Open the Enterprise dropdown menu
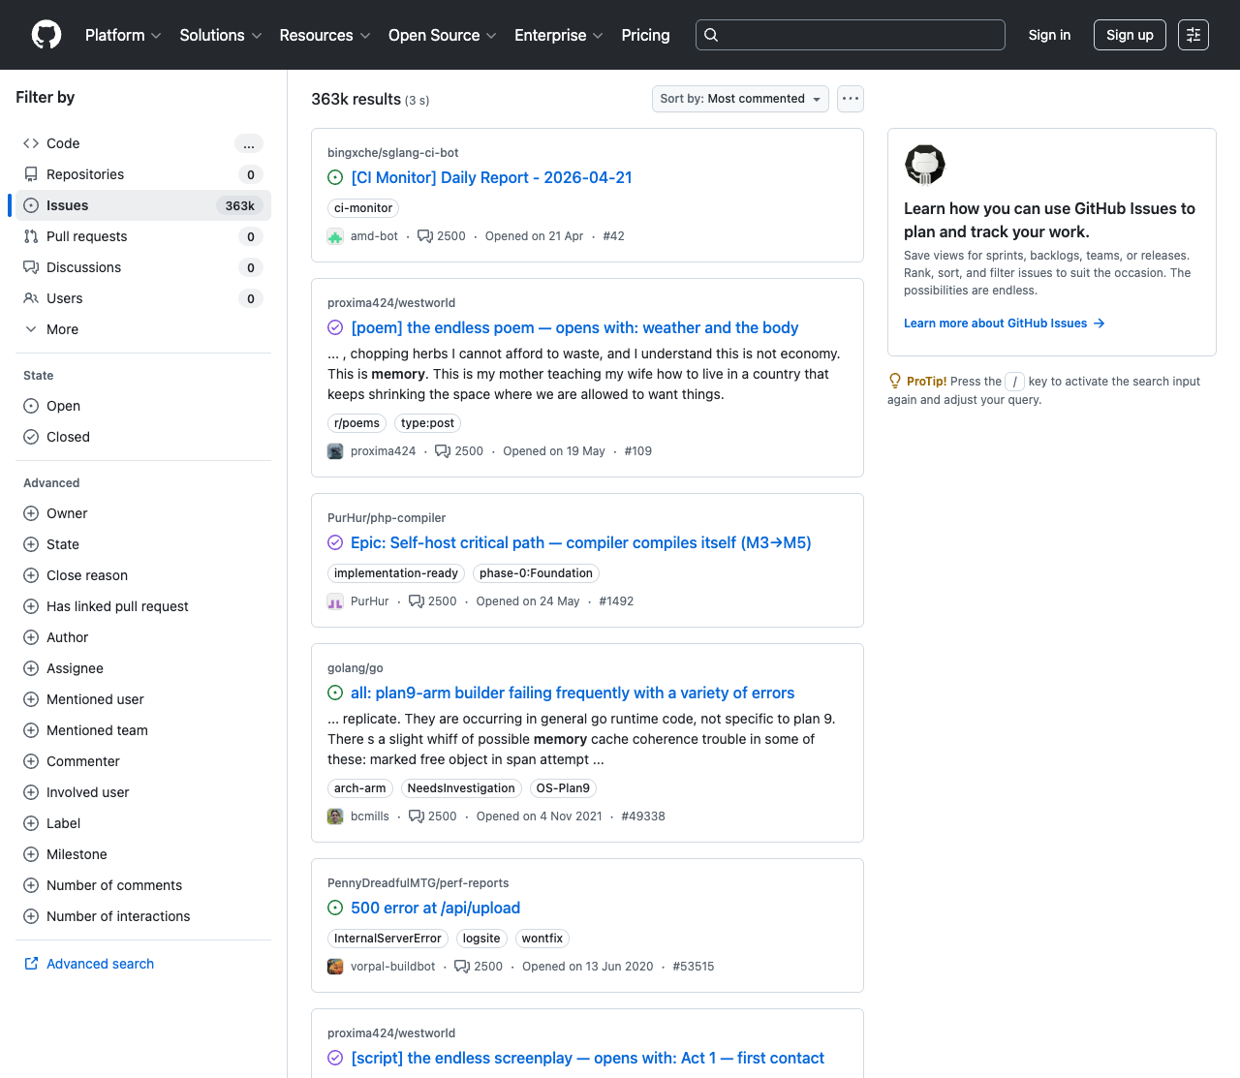 point(559,35)
